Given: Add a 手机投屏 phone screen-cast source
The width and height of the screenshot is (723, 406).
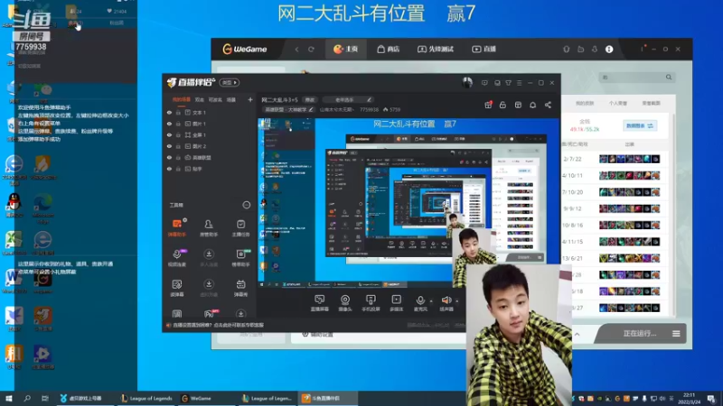Looking at the screenshot, I should pos(371,303).
